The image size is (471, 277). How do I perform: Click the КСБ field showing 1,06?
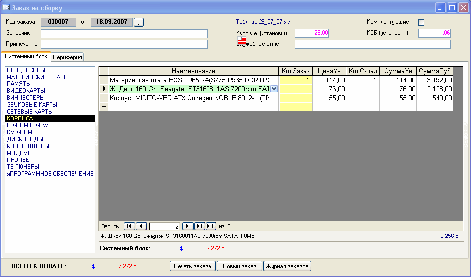(434, 33)
